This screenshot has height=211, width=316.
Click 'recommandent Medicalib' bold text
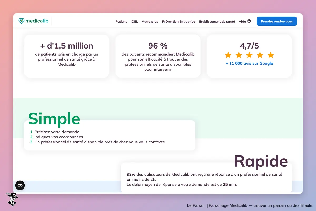click(170, 54)
